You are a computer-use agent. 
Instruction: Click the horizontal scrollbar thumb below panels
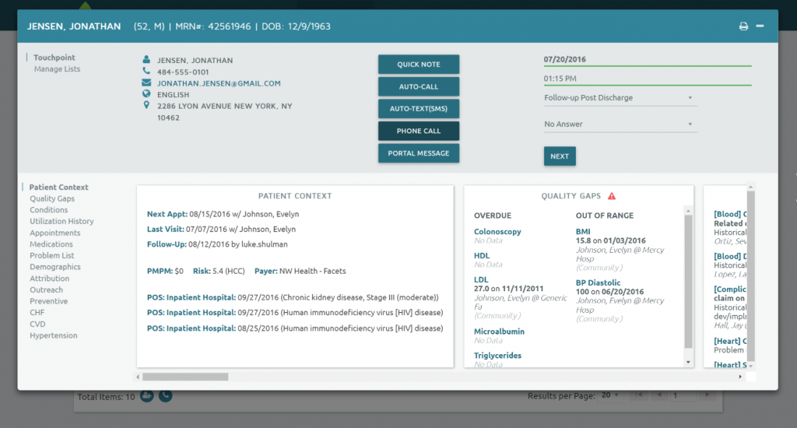pyautogui.click(x=185, y=377)
